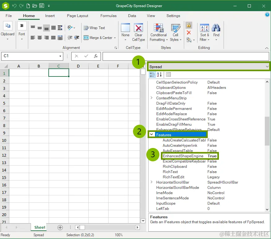Select the EnhancedShapeEngine property row
The height and width of the screenshot is (239, 271).
coord(190,156)
